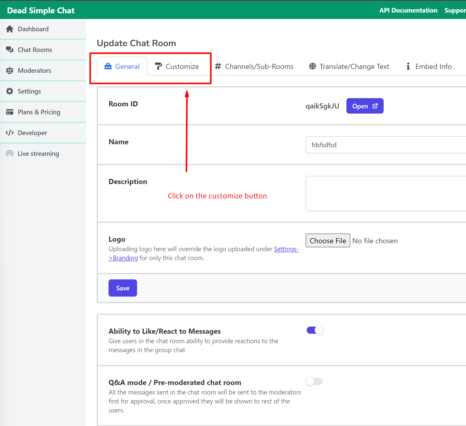Switch to the Embed Info tab
466x426 pixels.
[433, 66]
